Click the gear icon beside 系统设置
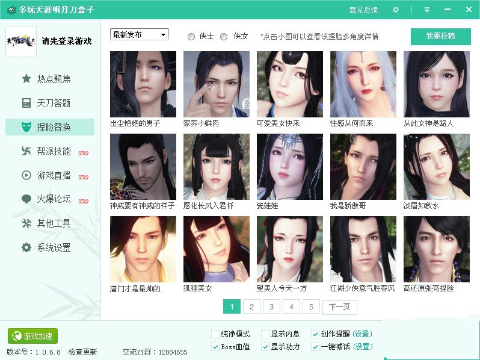The width and height of the screenshot is (480, 360). pyautogui.click(x=26, y=247)
